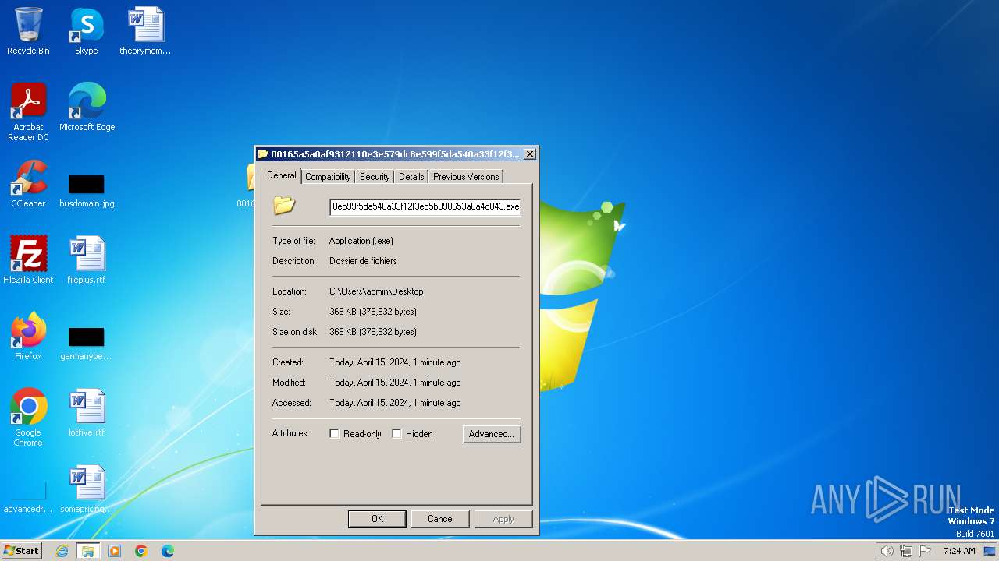
Task: Select lotfive.rtf document icon
Action: point(87,413)
